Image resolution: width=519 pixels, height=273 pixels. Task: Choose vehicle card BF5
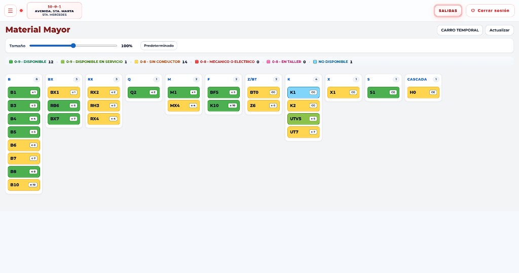click(x=224, y=92)
